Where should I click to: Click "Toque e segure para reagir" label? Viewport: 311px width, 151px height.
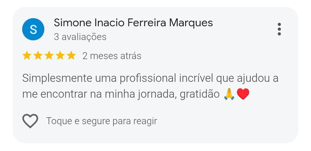coord(101,121)
